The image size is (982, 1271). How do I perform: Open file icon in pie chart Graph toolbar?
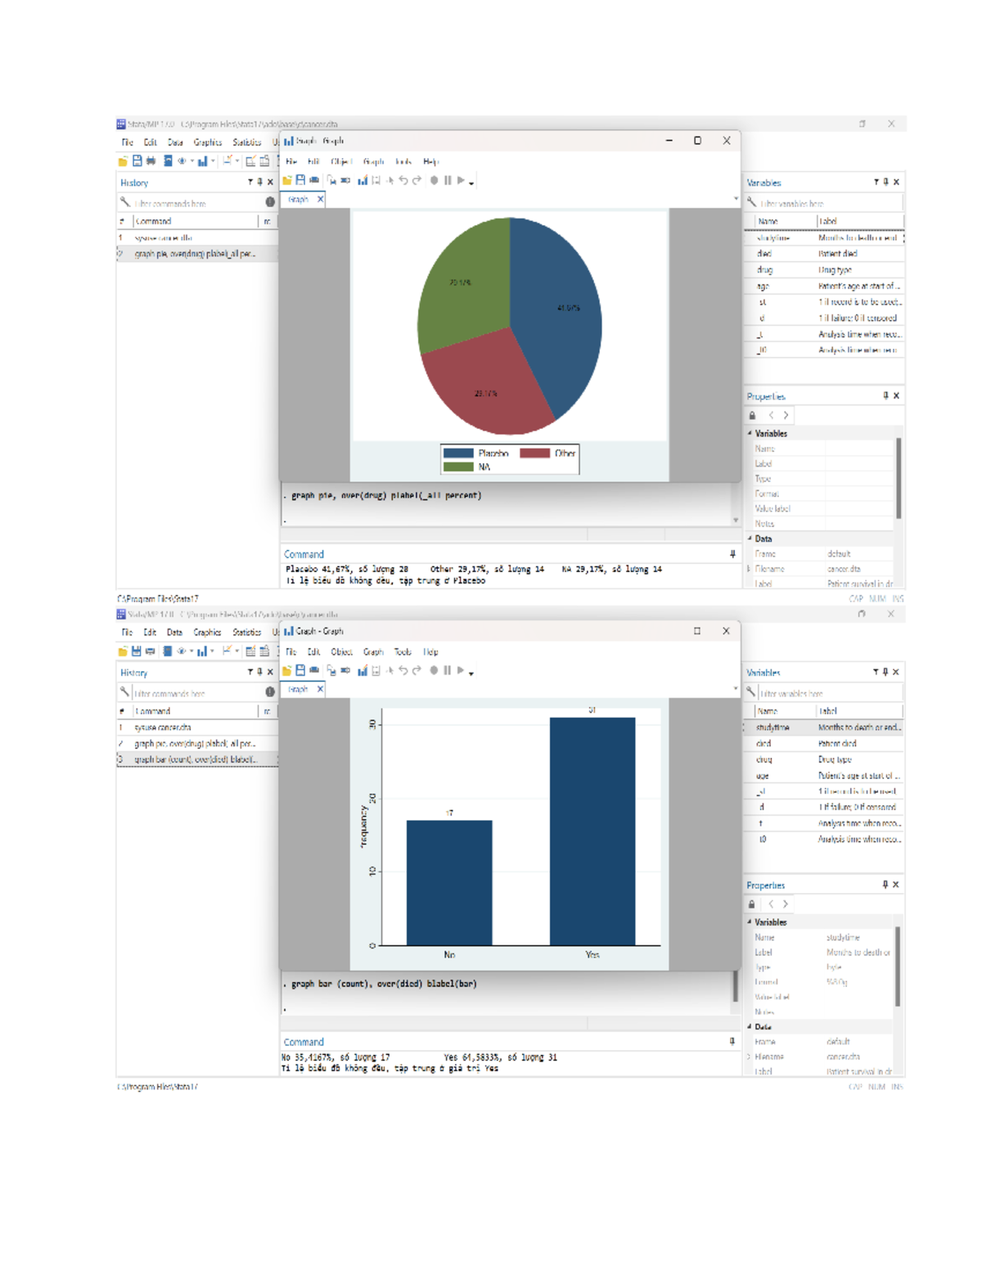coord(287,180)
